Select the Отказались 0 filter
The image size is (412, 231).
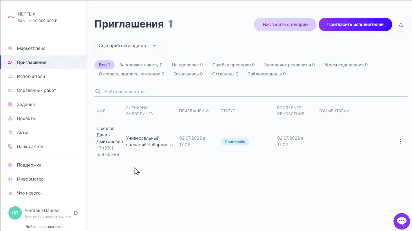pyautogui.click(x=188, y=74)
